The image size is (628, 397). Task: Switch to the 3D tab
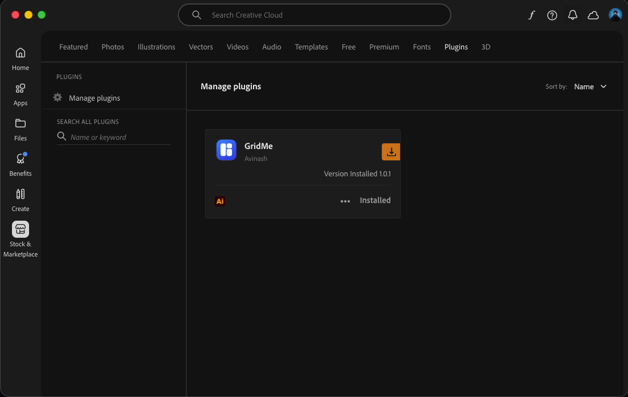click(486, 47)
